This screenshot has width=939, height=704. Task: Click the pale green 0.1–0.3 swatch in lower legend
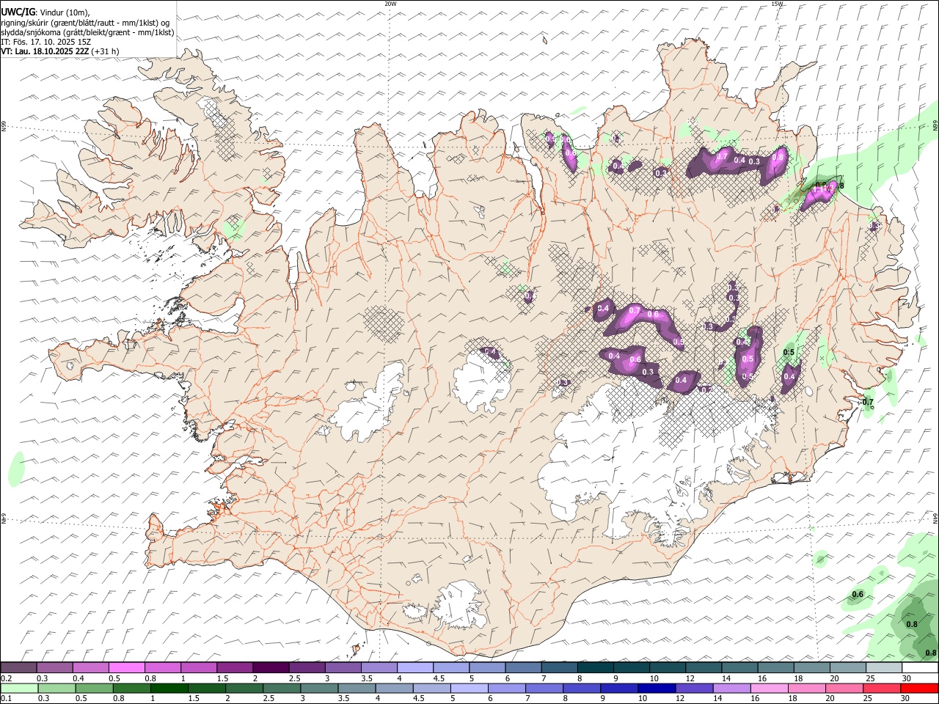click(x=19, y=689)
